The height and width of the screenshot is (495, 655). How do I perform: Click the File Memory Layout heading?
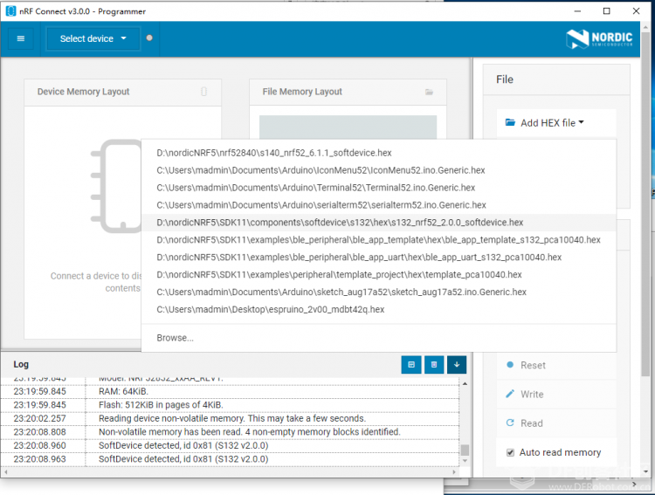tap(302, 92)
